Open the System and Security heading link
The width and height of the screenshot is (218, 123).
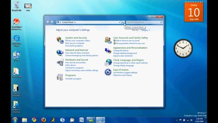[x=76, y=38]
